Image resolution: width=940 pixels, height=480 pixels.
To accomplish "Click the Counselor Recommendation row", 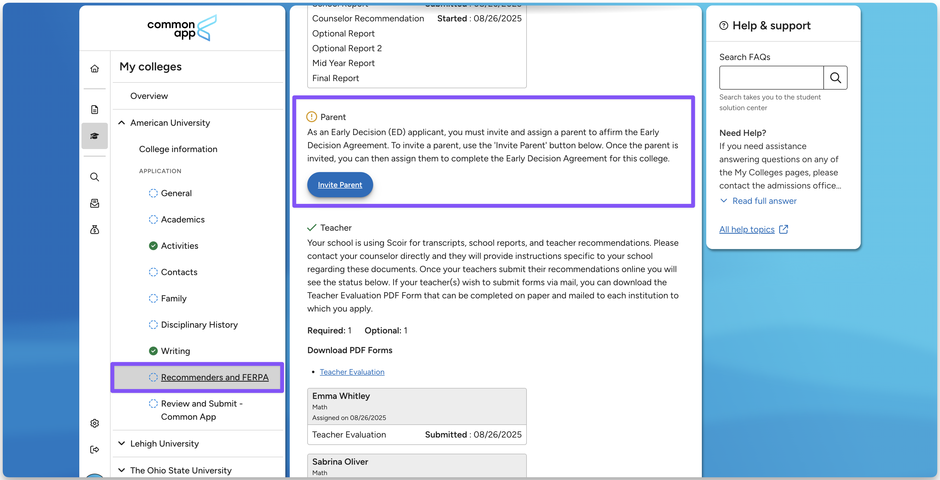I will [x=417, y=19].
